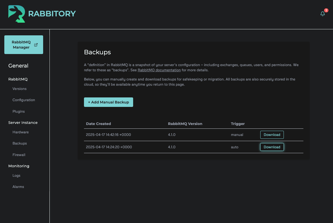The width and height of the screenshot is (333, 223).
Task: Navigate to the Plugins section
Action: (x=18, y=111)
